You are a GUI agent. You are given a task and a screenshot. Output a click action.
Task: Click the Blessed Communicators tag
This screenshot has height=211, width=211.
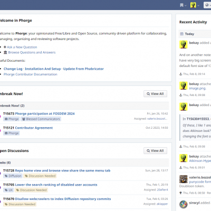[x=41, y=119]
